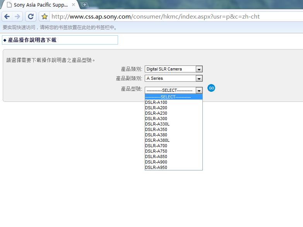Click the browser Back arrow button
This screenshot has height=227, width=303.
[7, 17]
